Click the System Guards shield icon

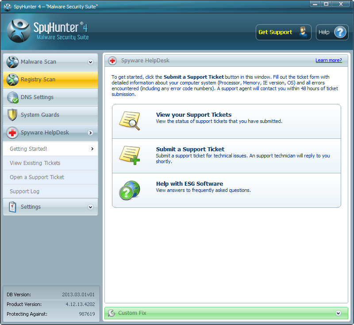point(12,115)
